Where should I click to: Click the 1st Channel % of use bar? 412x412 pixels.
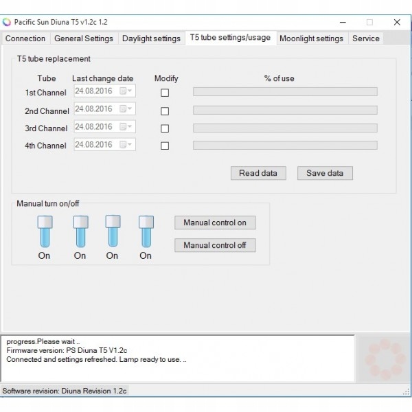tap(285, 92)
